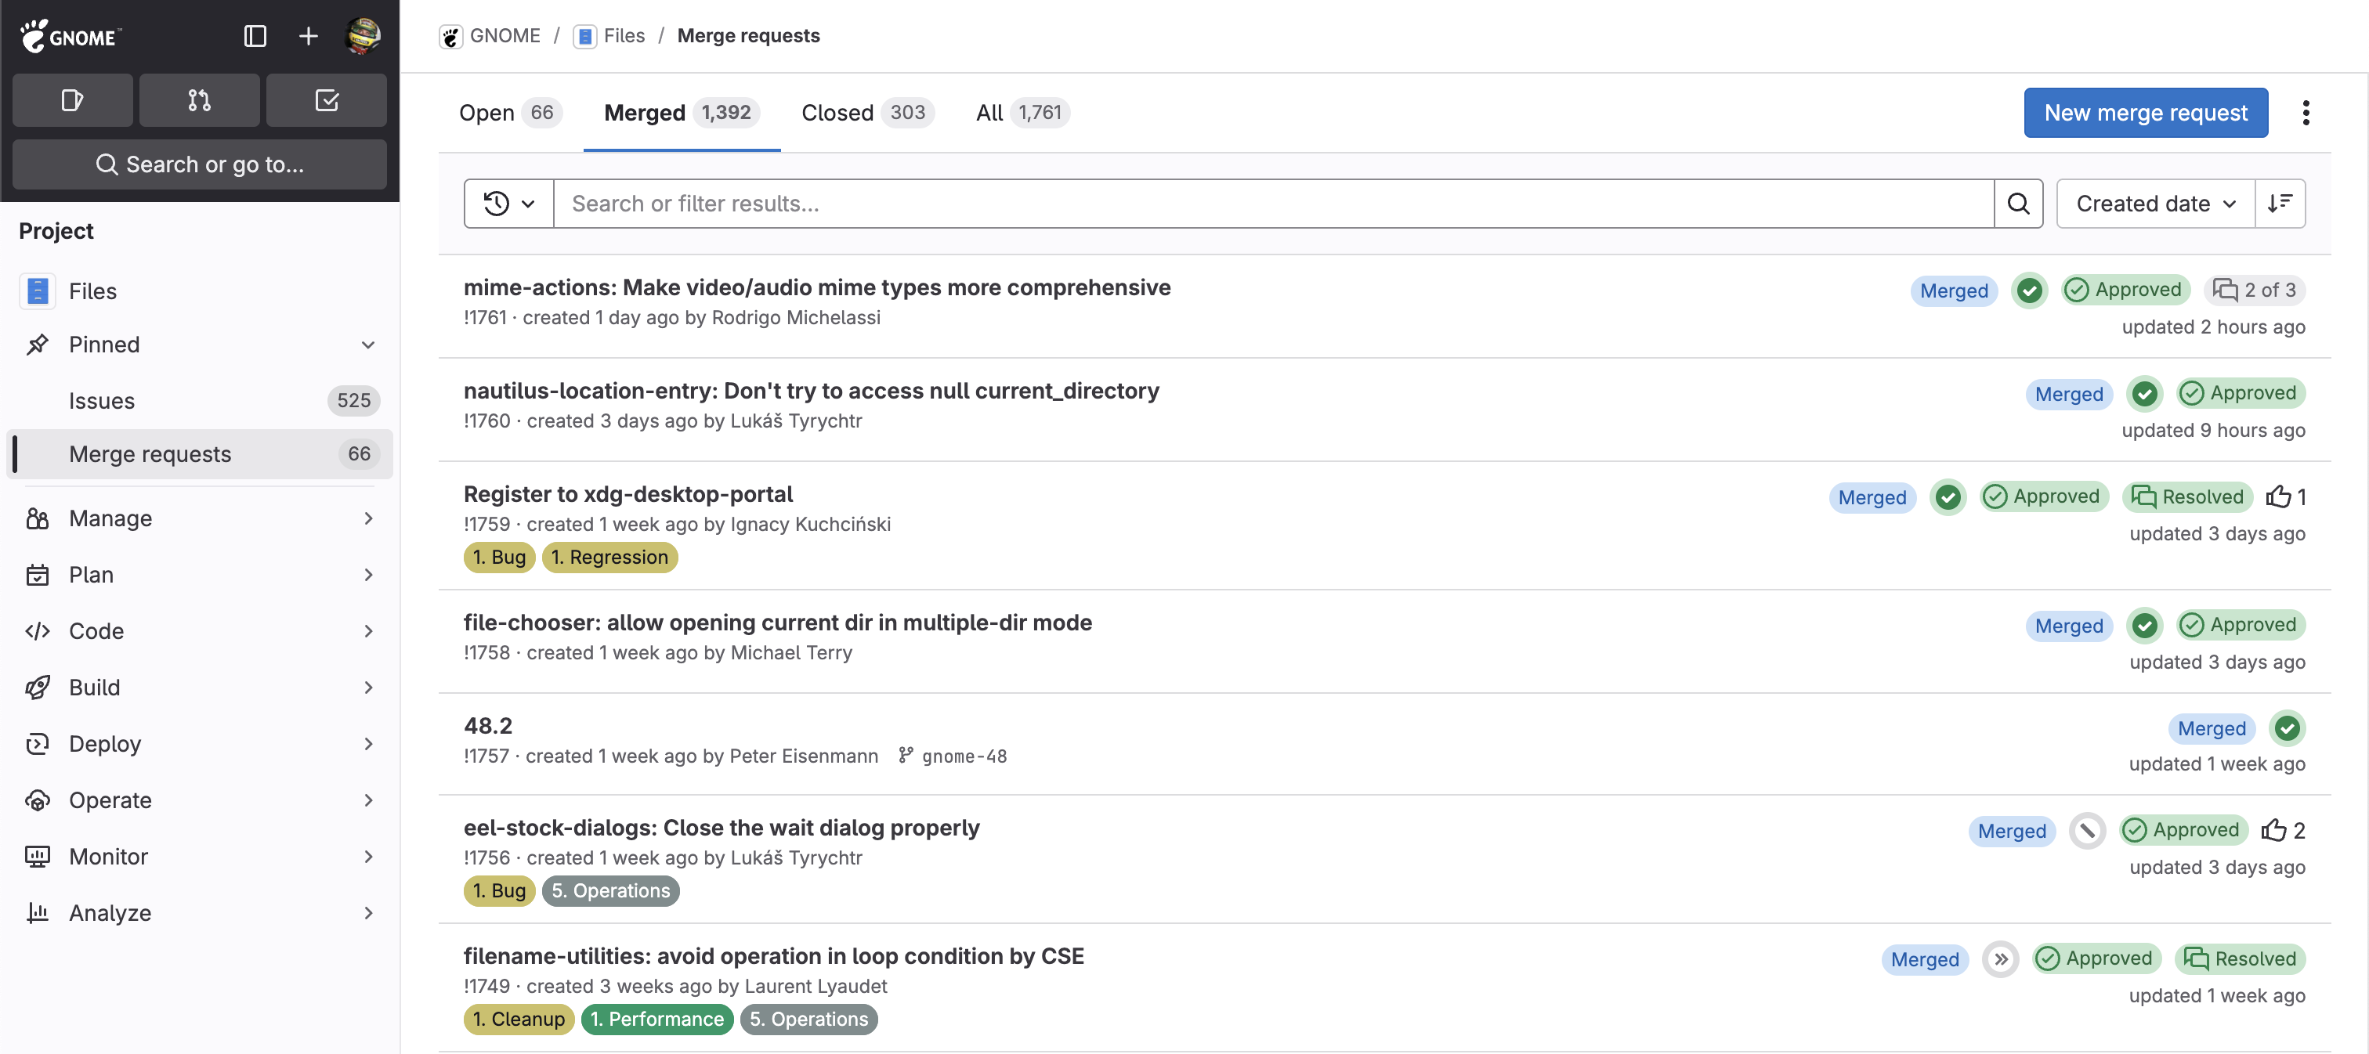Click thumbs up count on !1759
This screenshot has height=1054, width=2369.
tap(2285, 497)
